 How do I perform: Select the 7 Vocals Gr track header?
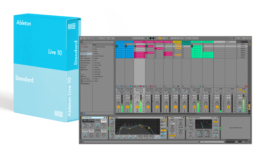pos(177,42)
